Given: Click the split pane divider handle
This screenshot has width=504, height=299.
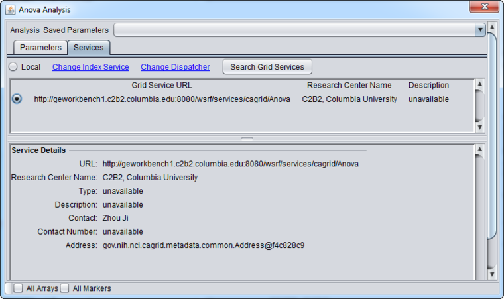Looking at the screenshot, I should point(247,138).
